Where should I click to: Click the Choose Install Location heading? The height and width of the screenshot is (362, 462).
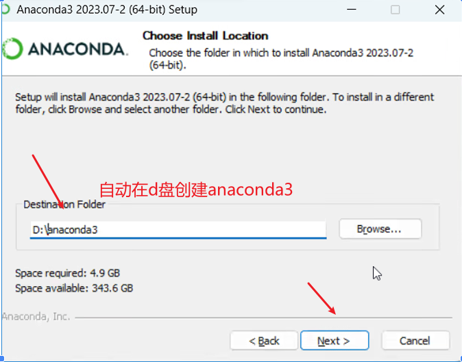pos(206,36)
